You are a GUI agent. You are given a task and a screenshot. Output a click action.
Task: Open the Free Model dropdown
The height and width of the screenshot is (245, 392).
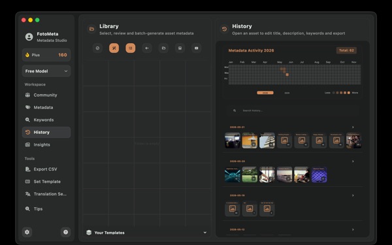click(46, 71)
